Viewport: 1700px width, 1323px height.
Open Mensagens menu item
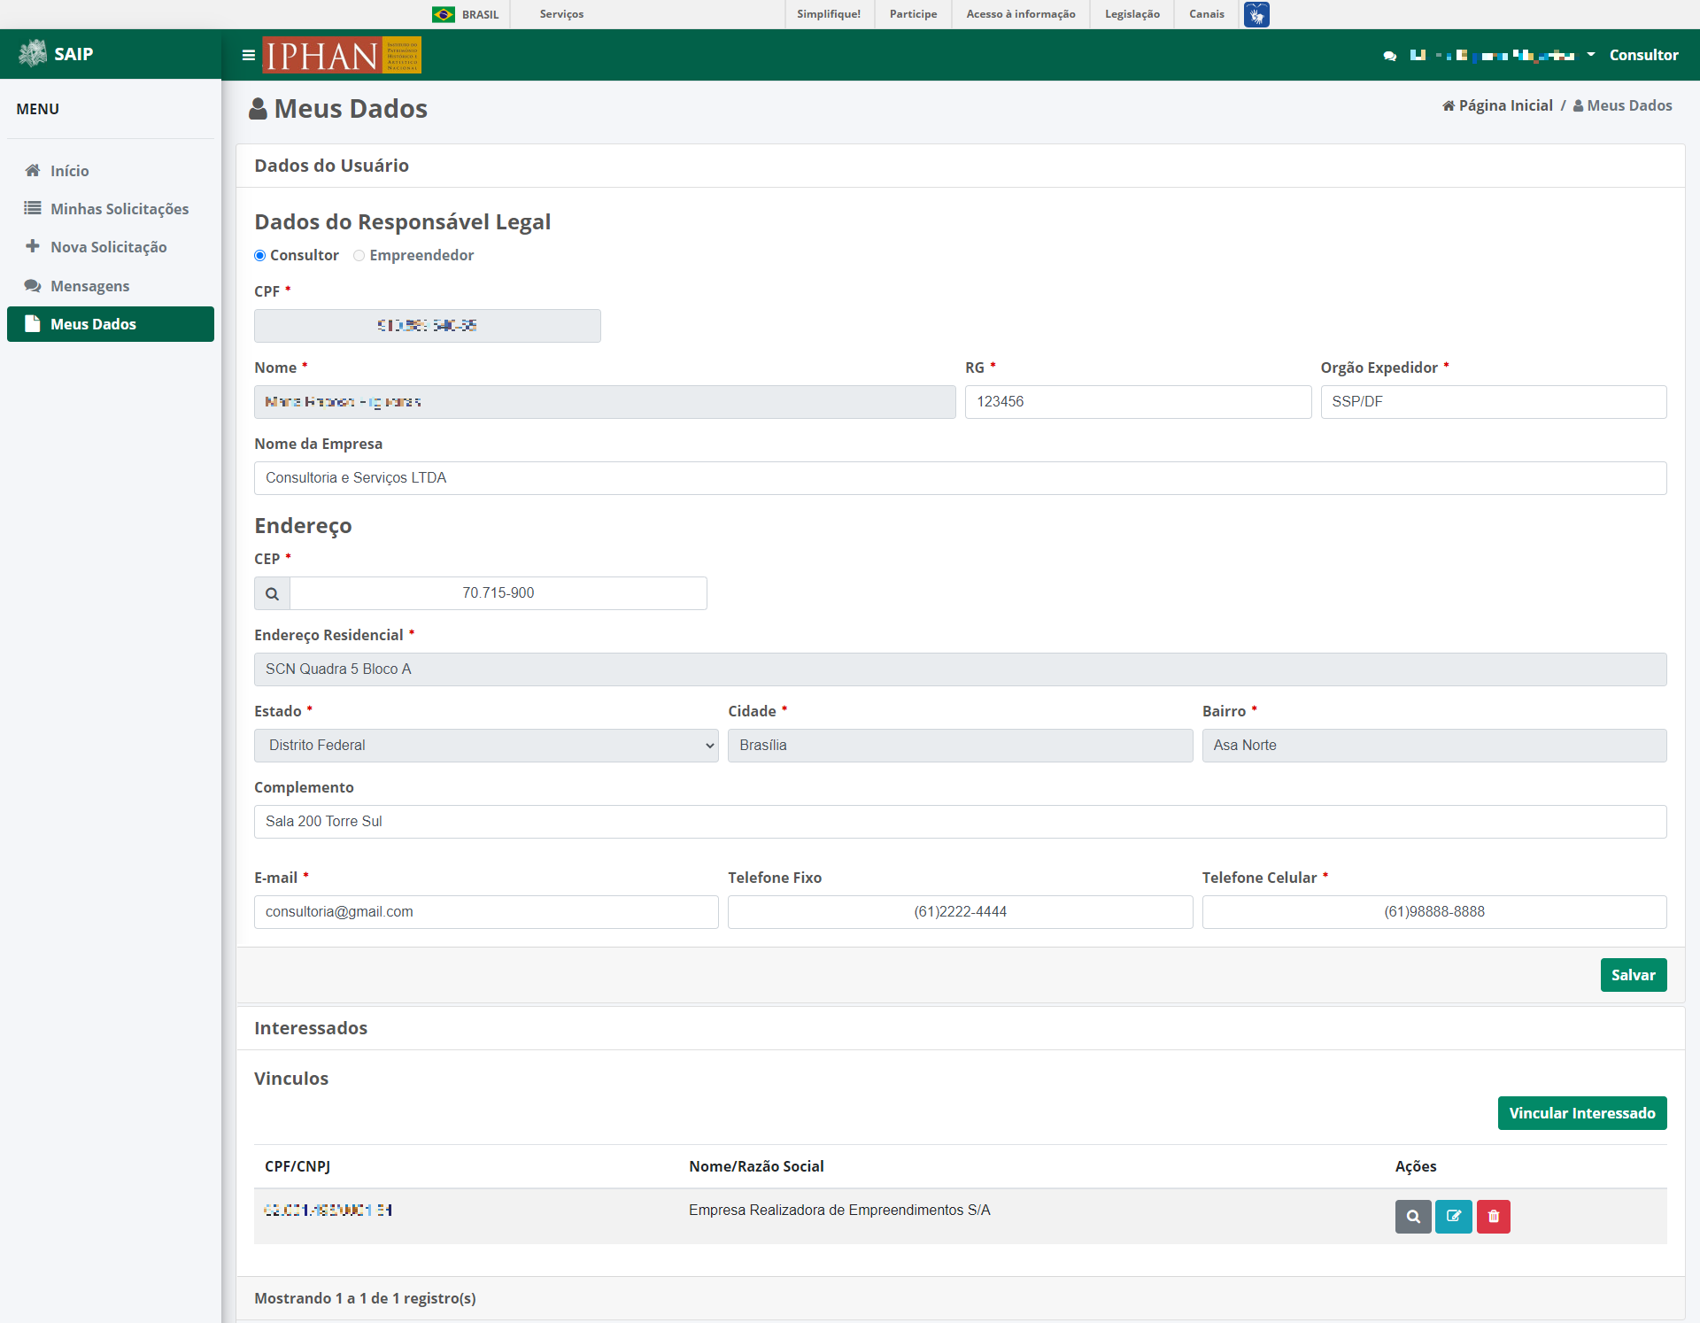(x=111, y=286)
